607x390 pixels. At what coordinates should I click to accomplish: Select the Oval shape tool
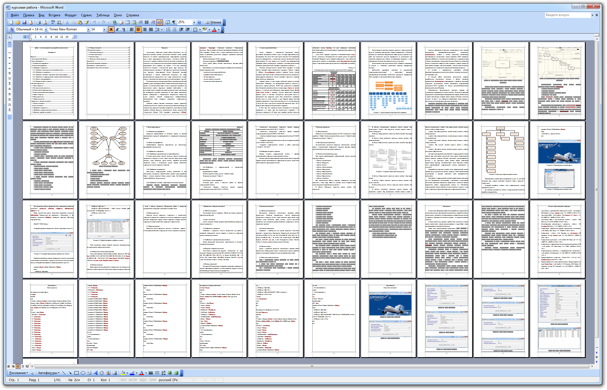pyautogui.click(x=83, y=373)
